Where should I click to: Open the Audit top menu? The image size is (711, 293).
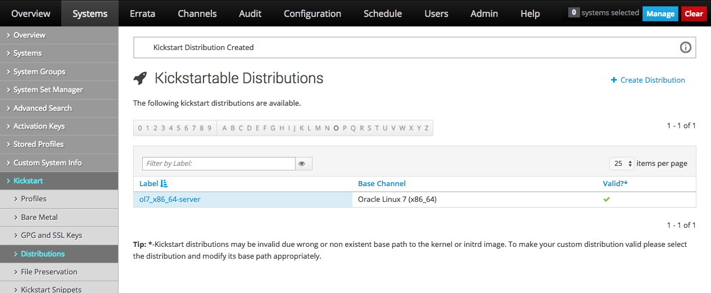pos(250,13)
